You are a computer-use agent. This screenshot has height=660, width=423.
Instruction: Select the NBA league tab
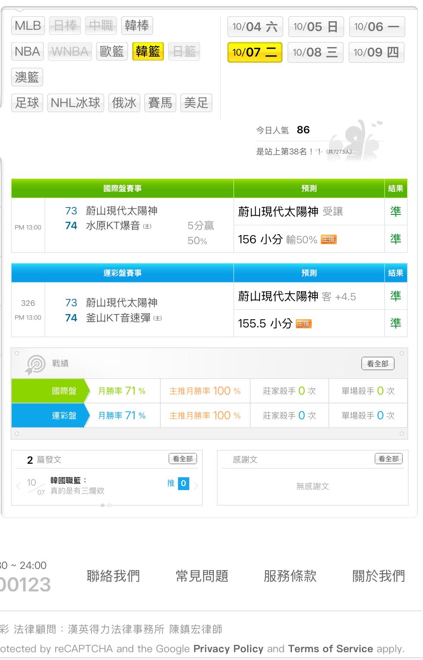[x=27, y=52]
